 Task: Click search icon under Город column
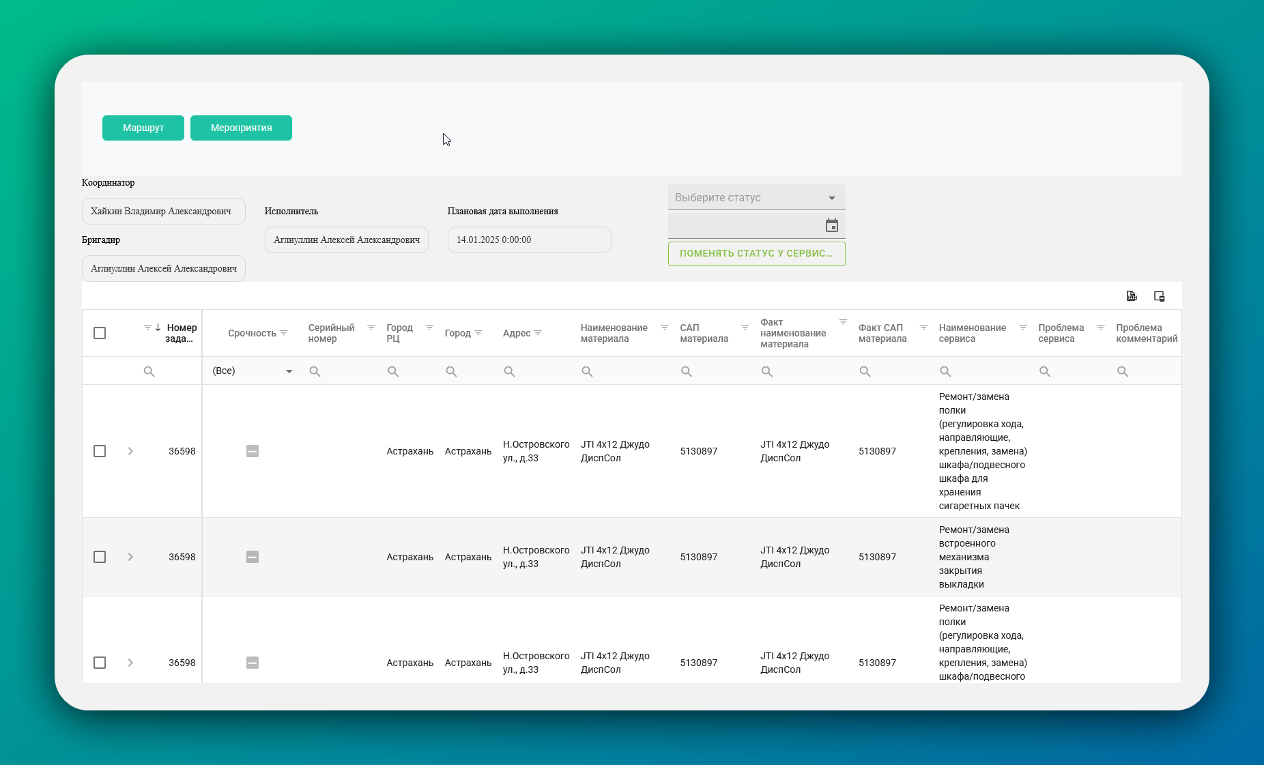point(451,371)
